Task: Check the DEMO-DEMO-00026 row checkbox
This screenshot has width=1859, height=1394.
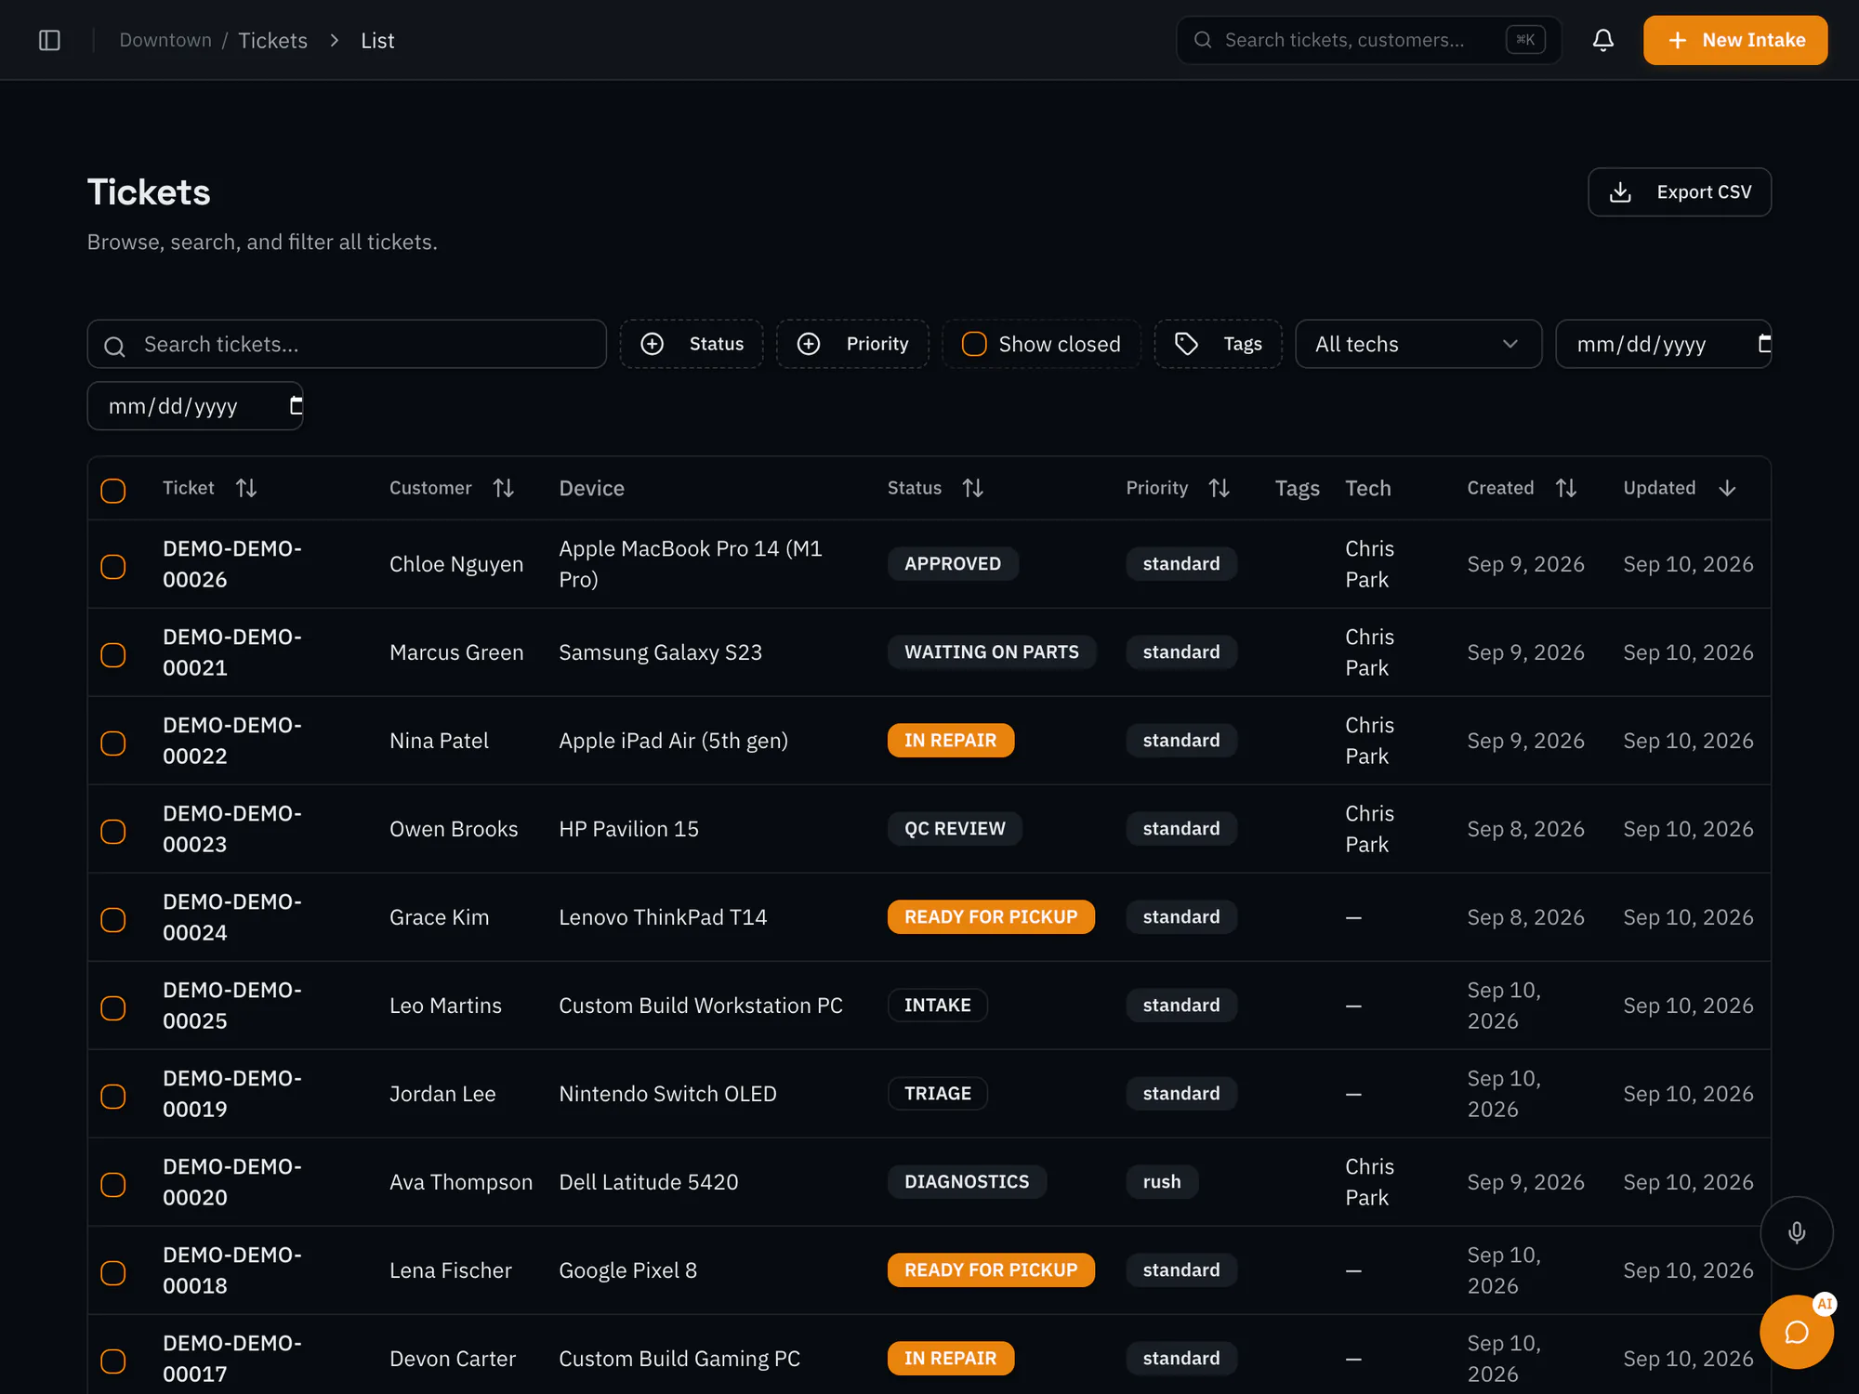Action: click(x=113, y=566)
